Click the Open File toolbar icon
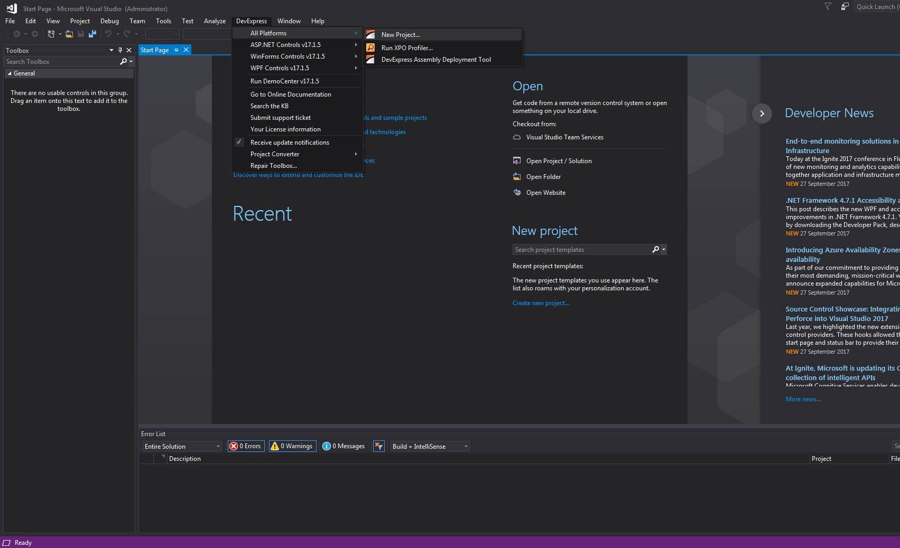The width and height of the screenshot is (900, 548). (69, 34)
